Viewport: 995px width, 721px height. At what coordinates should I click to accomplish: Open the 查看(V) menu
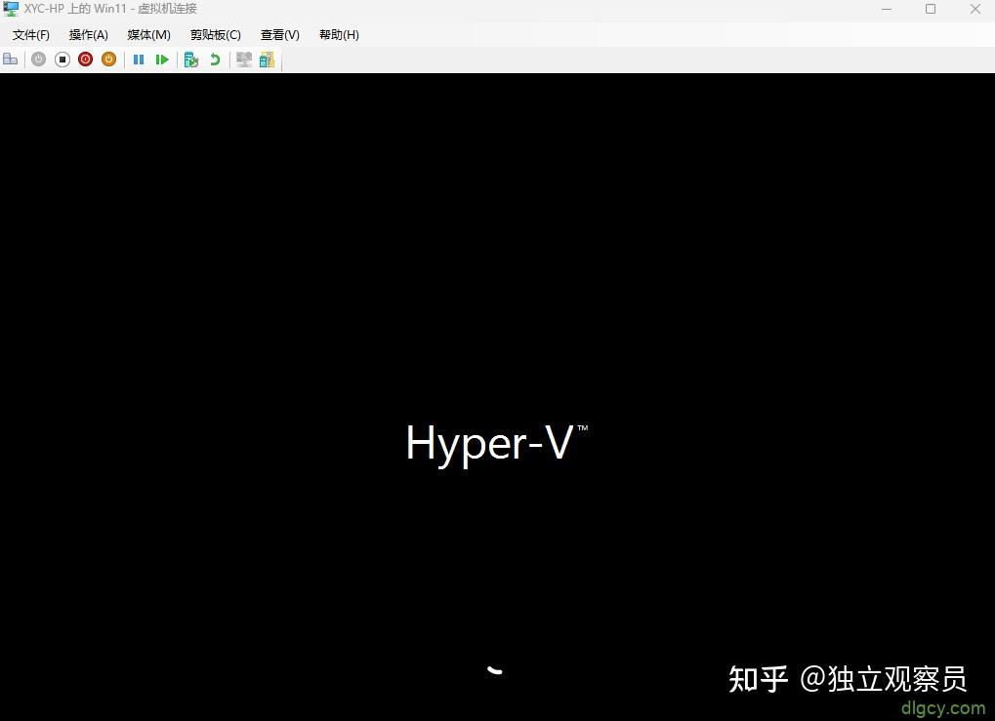(x=279, y=34)
